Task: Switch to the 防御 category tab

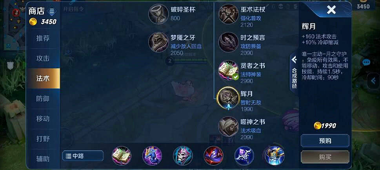Action: click(x=43, y=98)
